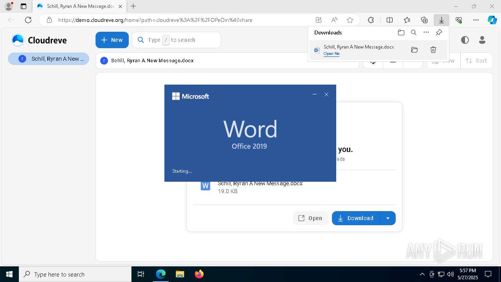Image resolution: width=501 pixels, height=282 pixels.
Task: Click the Open file link
Action: [332, 54]
